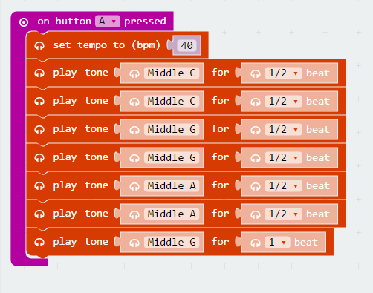
Task: Click headphones icon inside first Middle C row's beat block
Action: (256, 74)
